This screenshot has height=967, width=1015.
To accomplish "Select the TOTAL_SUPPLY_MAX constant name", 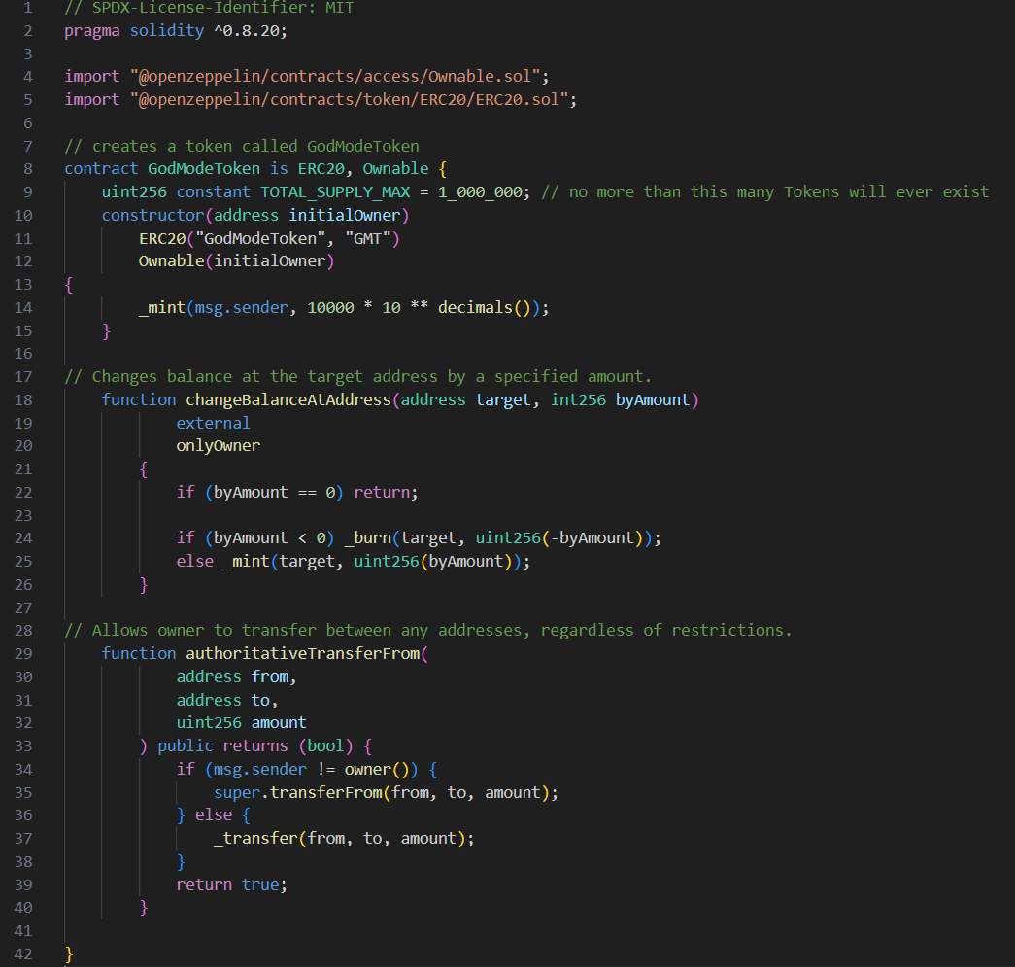I will pos(335,191).
